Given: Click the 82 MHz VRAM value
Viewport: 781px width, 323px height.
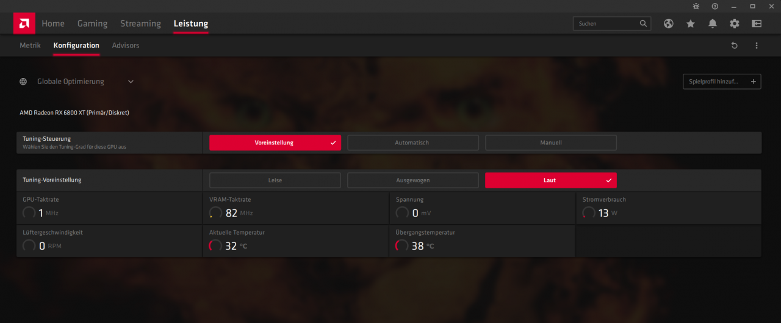Looking at the screenshot, I should coord(239,213).
